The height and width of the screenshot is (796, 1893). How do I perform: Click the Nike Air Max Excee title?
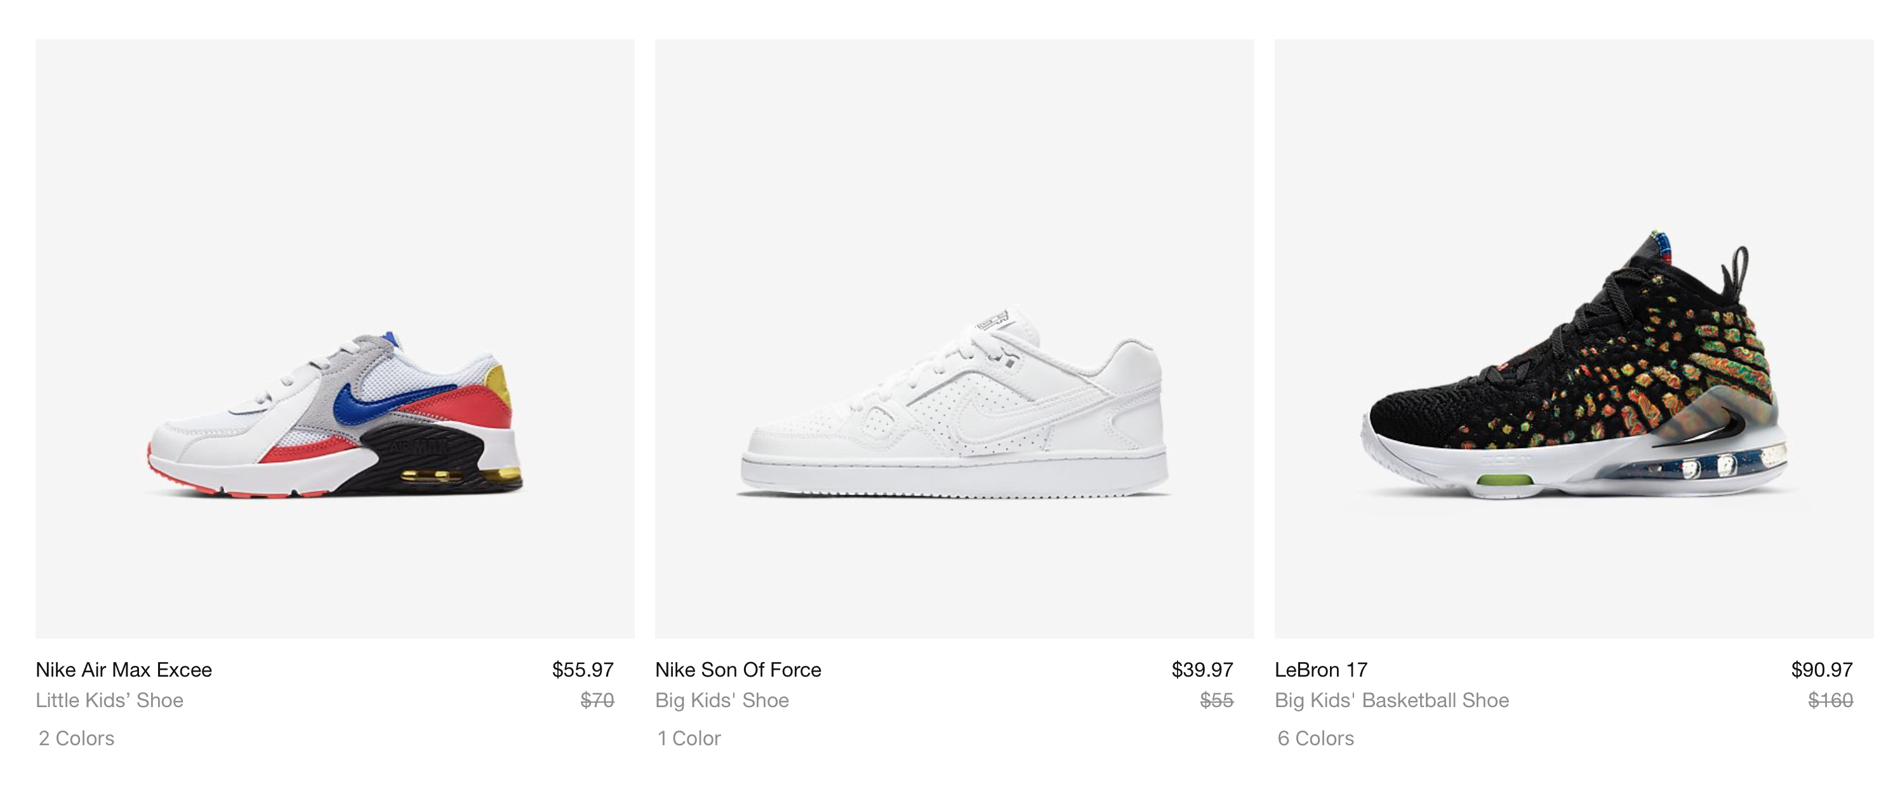(123, 670)
